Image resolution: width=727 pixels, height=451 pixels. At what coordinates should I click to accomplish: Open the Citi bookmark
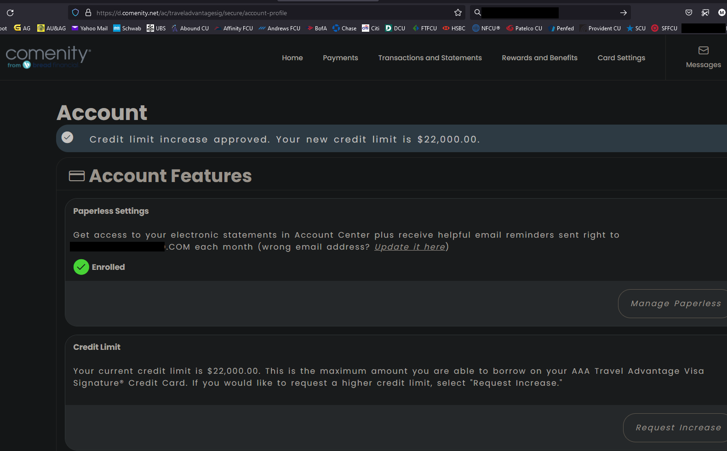tap(371, 28)
